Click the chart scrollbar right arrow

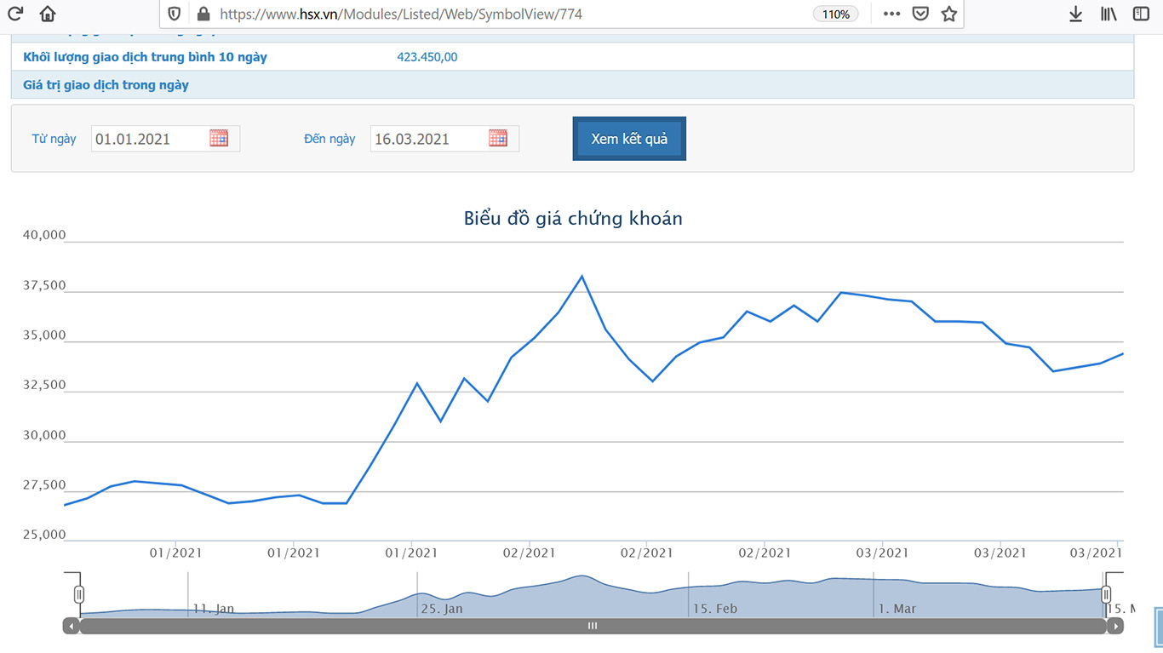1115,626
